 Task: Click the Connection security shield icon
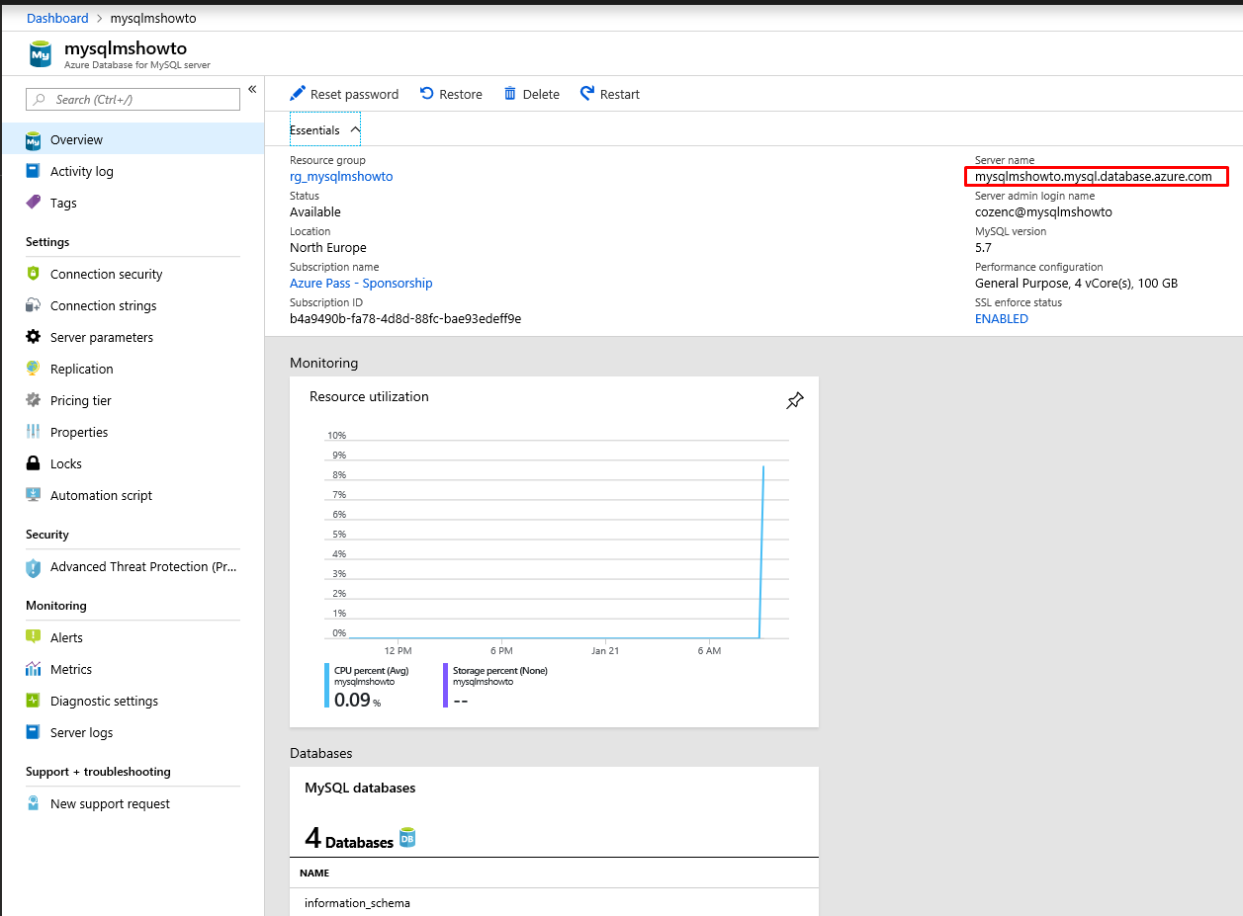point(34,274)
